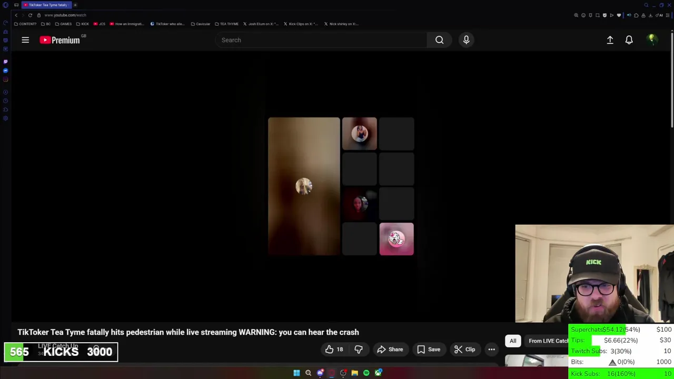The width and height of the screenshot is (674, 379).
Task: Click the browser workspaces icon left of tab
Action: [16, 5]
